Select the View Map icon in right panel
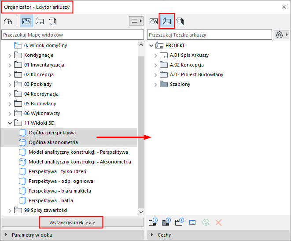The height and width of the screenshot is (241, 291). tap(154, 21)
